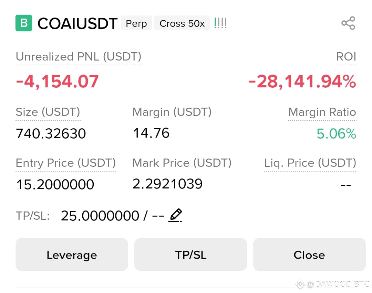Tap the Margin Ratio label
The image size is (372, 293).
coord(322,112)
